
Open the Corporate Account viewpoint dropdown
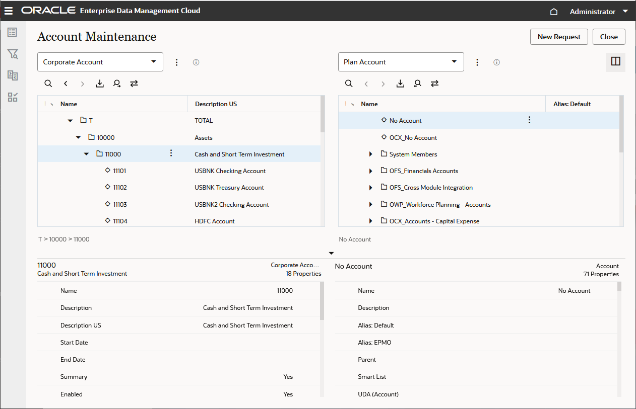(100, 62)
